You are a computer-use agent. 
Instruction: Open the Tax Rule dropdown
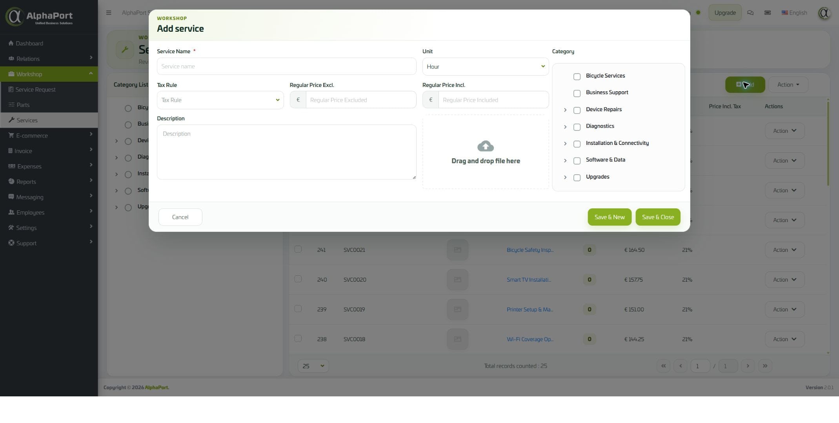(x=220, y=100)
